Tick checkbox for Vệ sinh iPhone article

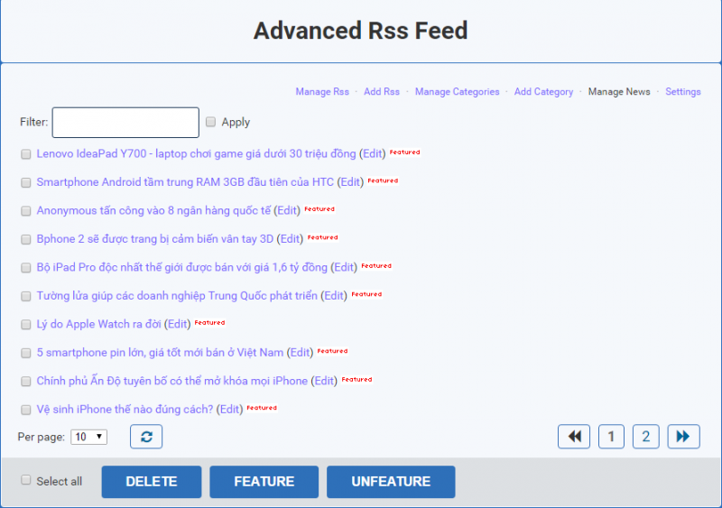click(x=26, y=410)
